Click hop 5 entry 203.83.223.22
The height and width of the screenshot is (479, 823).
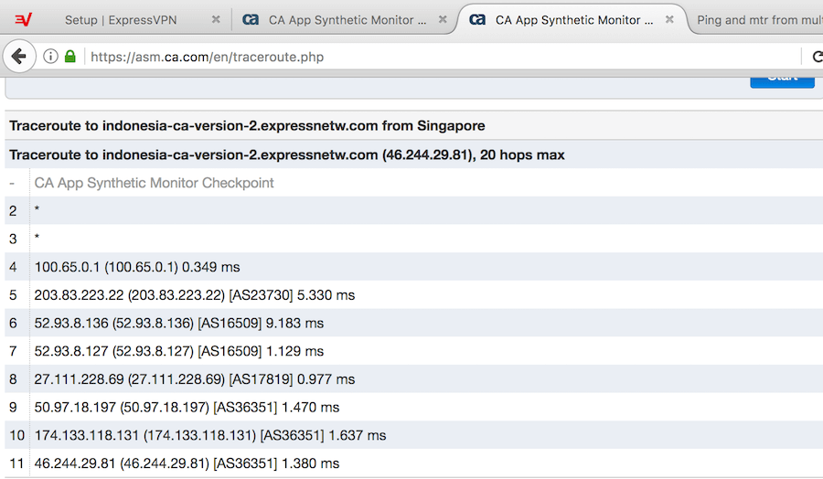[194, 295]
